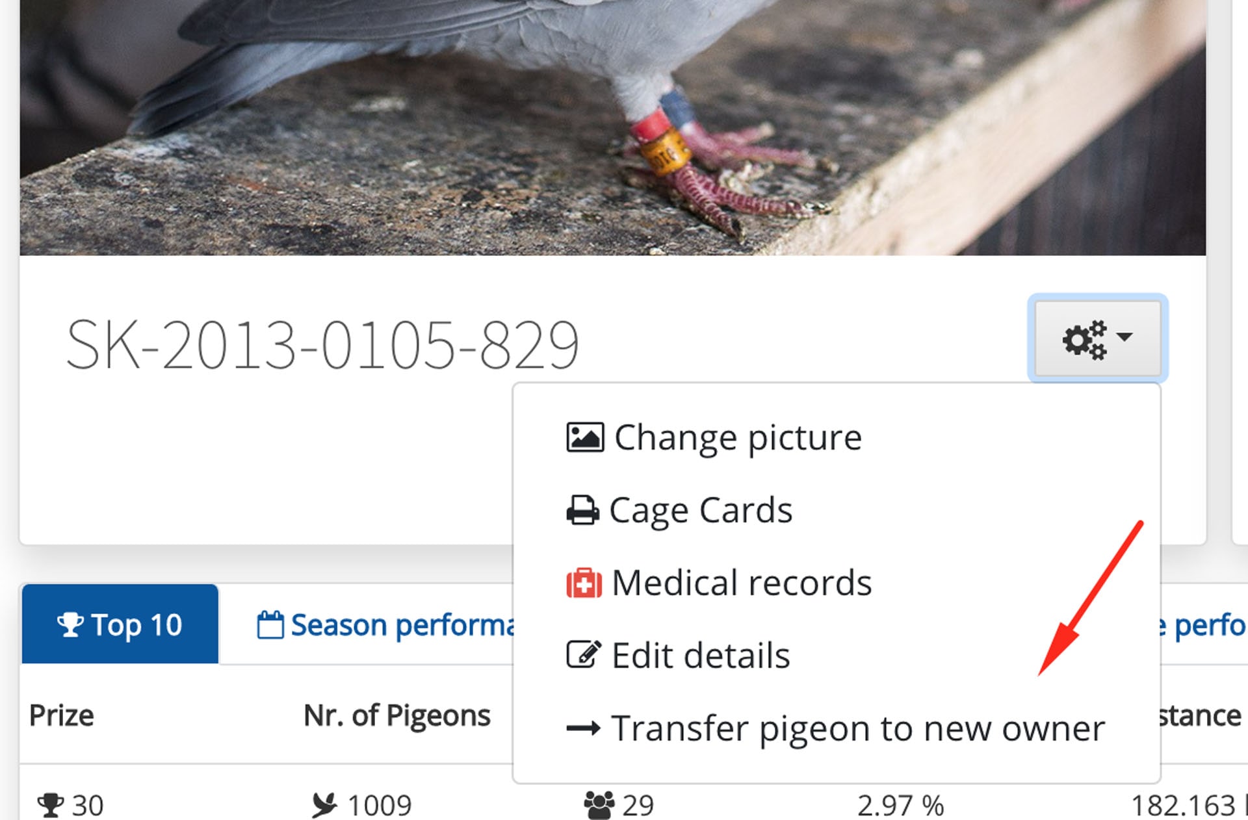This screenshot has width=1248, height=820.
Task: Open the gear settings dropdown button
Action: pyautogui.click(x=1097, y=338)
